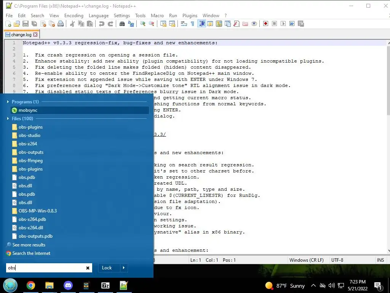
Task: Open Folder as Workspace icon
Action: click(x=245, y=24)
